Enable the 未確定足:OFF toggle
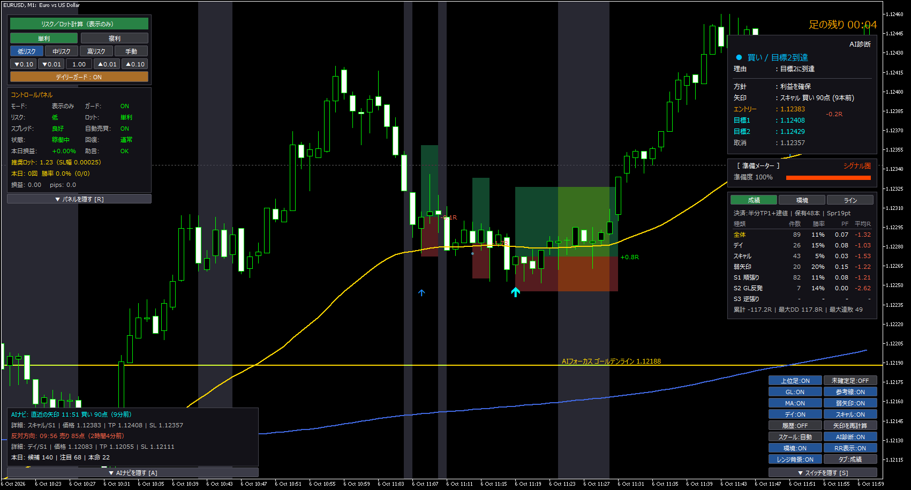 pyautogui.click(x=850, y=381)
